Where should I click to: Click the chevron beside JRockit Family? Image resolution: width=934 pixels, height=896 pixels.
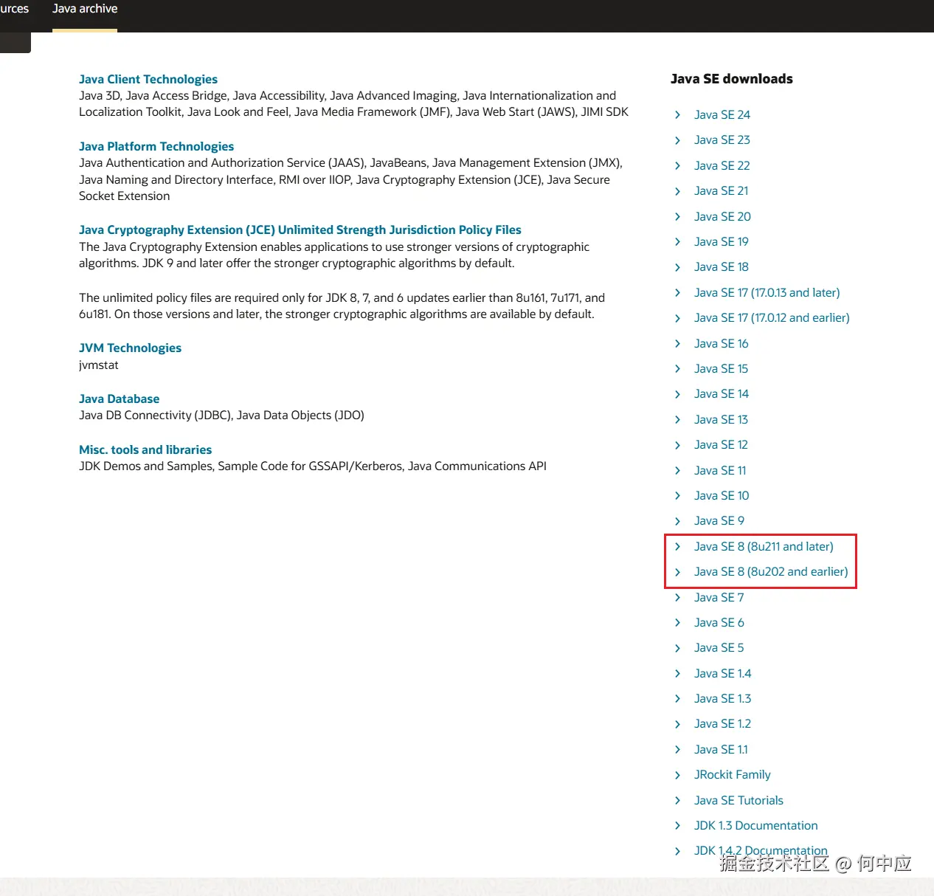coord(677,775)
